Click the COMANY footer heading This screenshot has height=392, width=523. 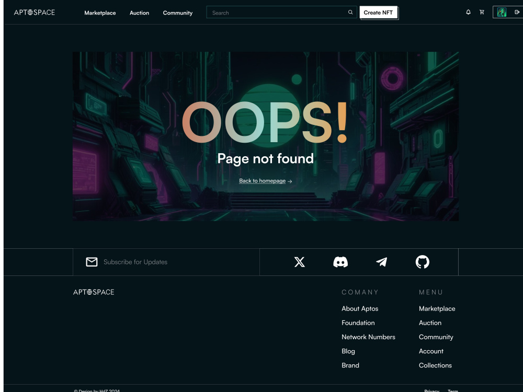[x=360, y=292]
